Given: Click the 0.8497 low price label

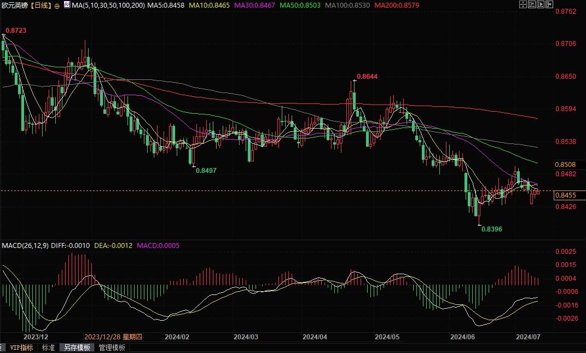Looking at the screenshot, I should tap(206, 170).
